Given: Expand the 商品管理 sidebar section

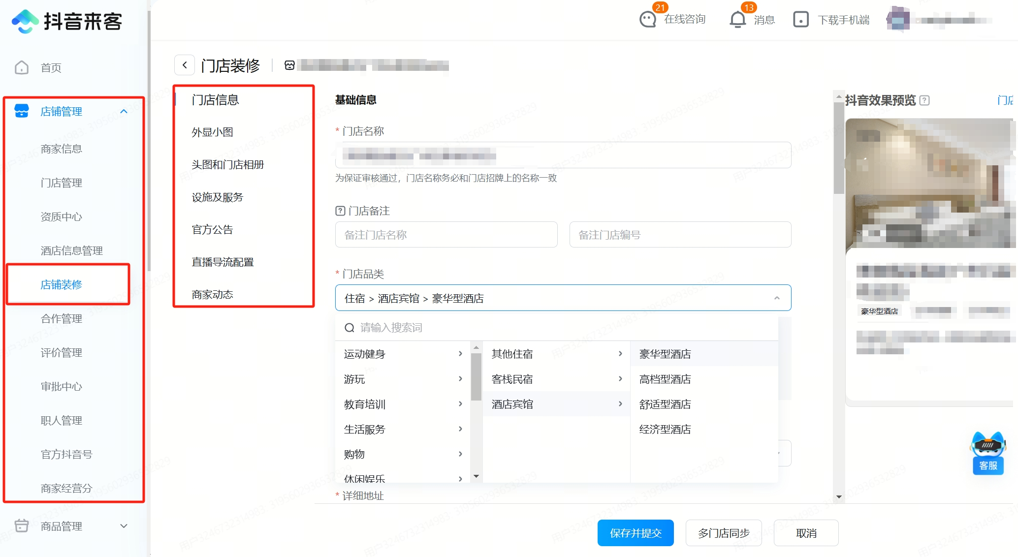Looking at the screenshot, I should click(124, 526).
